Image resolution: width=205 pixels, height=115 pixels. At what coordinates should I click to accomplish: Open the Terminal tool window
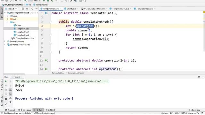tap(10, 110)
